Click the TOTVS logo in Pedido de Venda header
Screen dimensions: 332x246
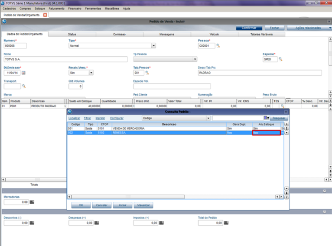(x=4, y=22)
